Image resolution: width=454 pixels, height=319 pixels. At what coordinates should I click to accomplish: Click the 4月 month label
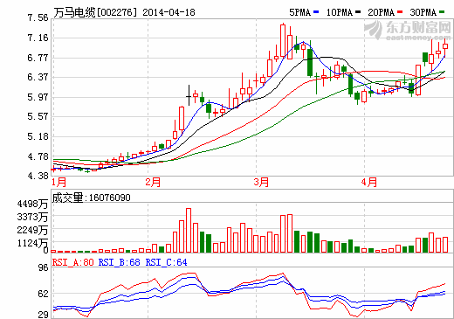coord(369,182)
